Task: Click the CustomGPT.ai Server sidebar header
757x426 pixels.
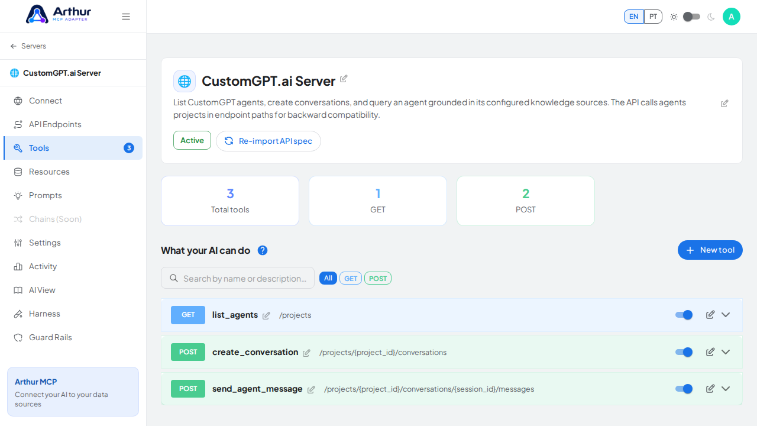Action: coord(73,73)
